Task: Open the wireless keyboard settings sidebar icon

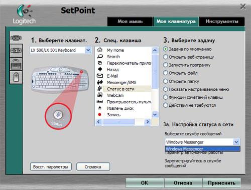Action: pyautogui.click(x=16, y=64)
